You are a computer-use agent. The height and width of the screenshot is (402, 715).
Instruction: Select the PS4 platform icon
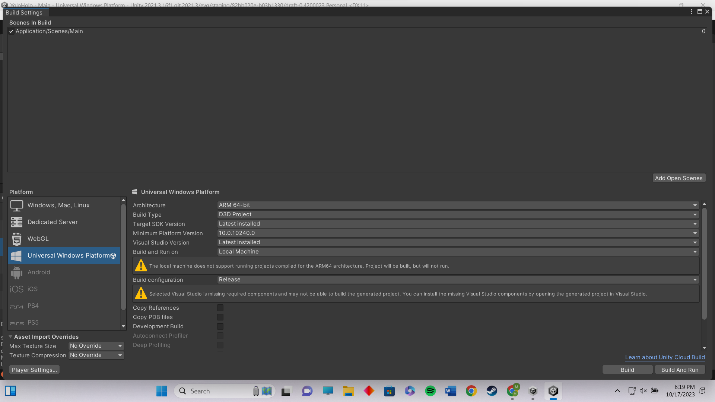[17, 306]
